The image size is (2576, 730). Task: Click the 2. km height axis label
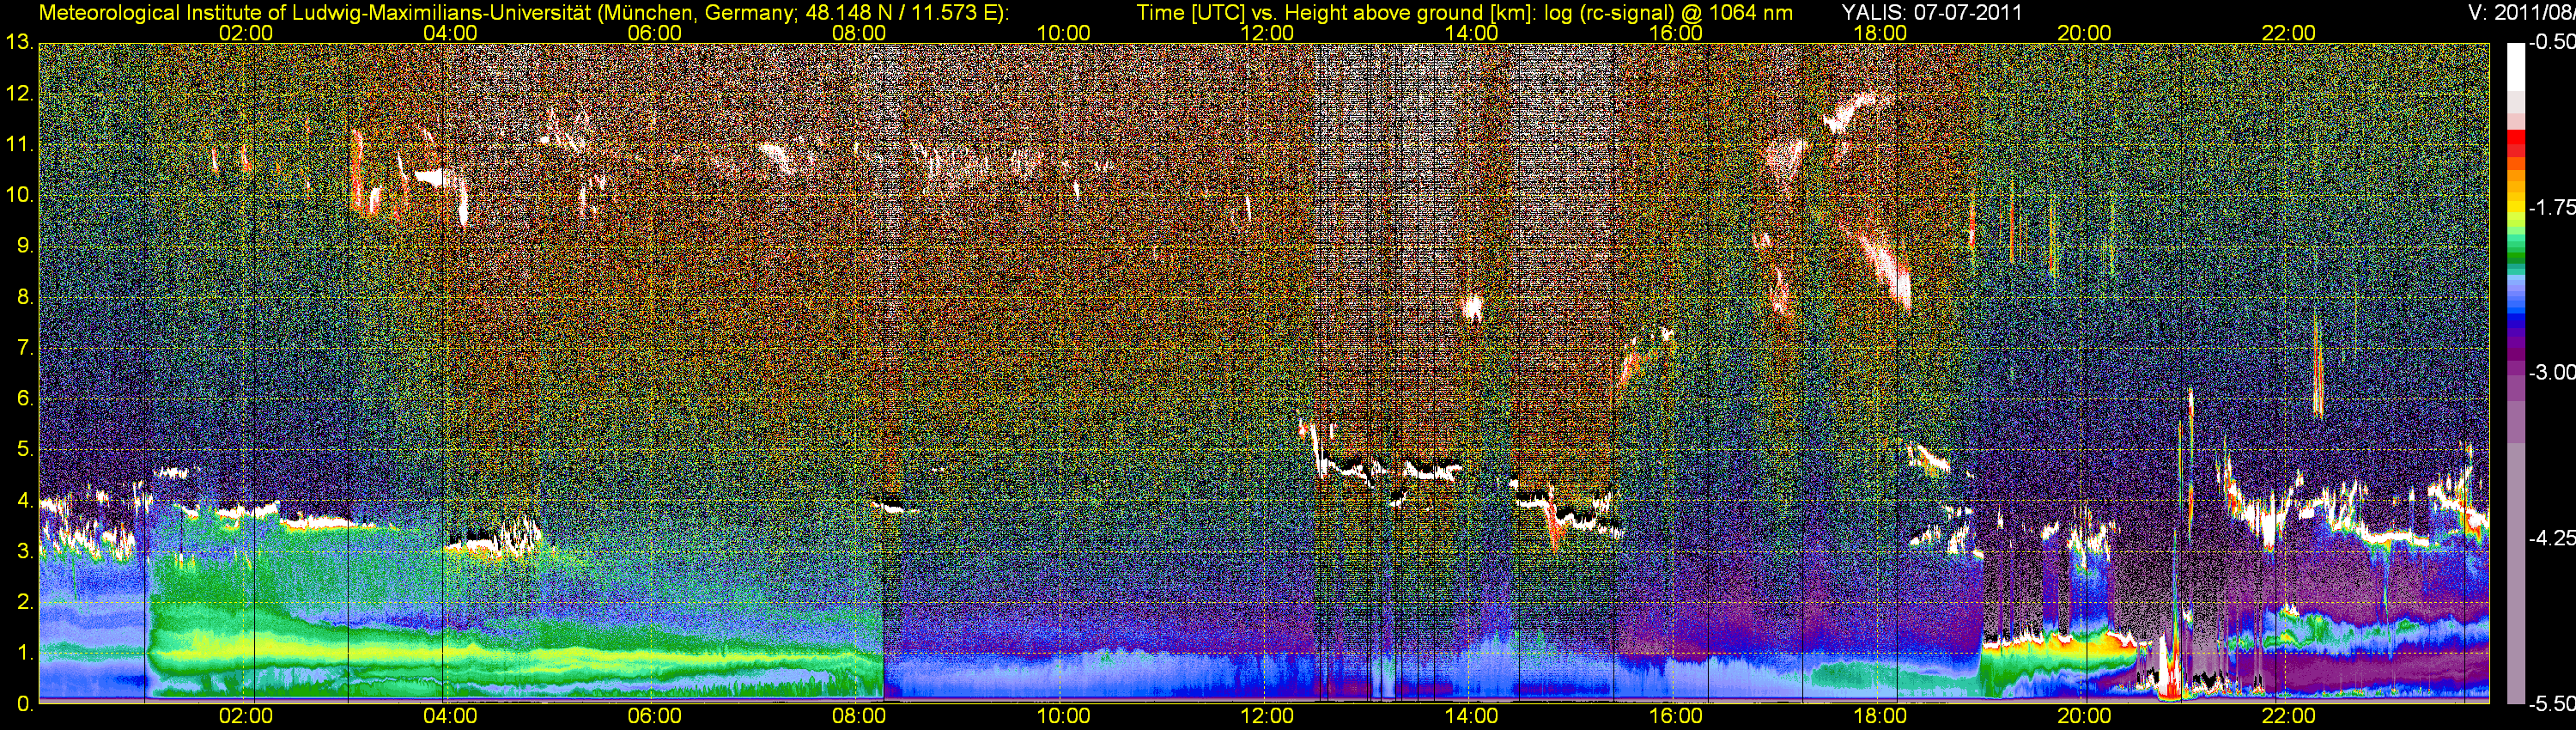click(x=25, y=602)
